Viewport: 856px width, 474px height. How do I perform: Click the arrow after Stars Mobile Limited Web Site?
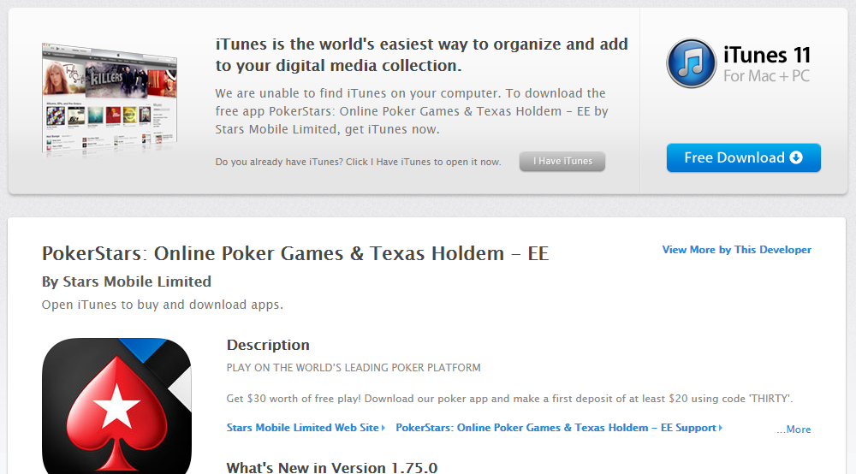[383, 428]
